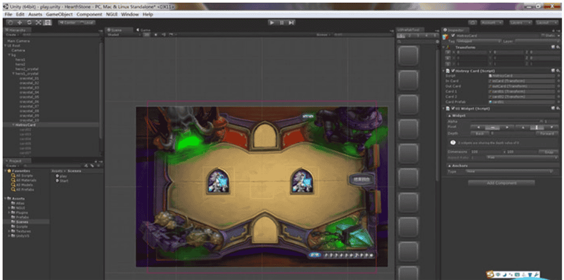This screenshot has width=564, height=280.
Task: Click the search by label icon in Project
Action: pyautogui.click(x=92, y=166)
